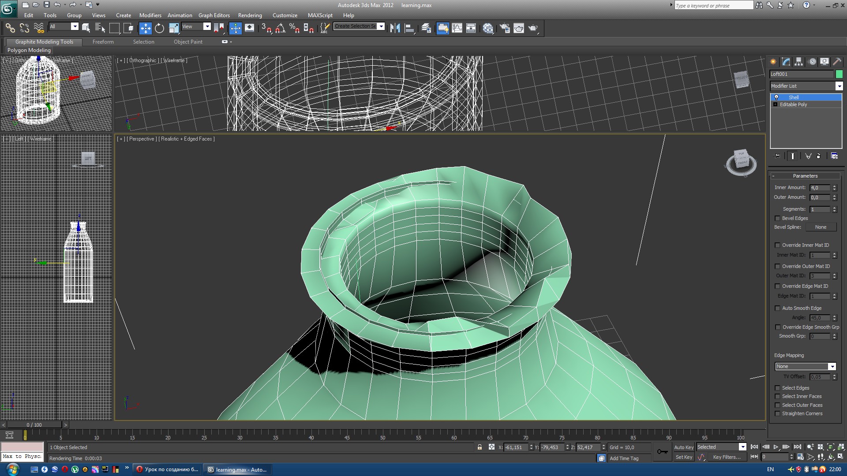Switch to the Freeform ribbon tab

(x=103, y=42)
